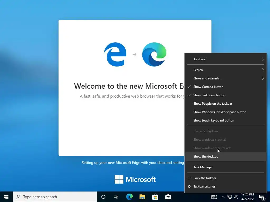Open Microsoft Store from the taskbar
The height and width of the screenshot is (202, 270).
coord(155,197)
